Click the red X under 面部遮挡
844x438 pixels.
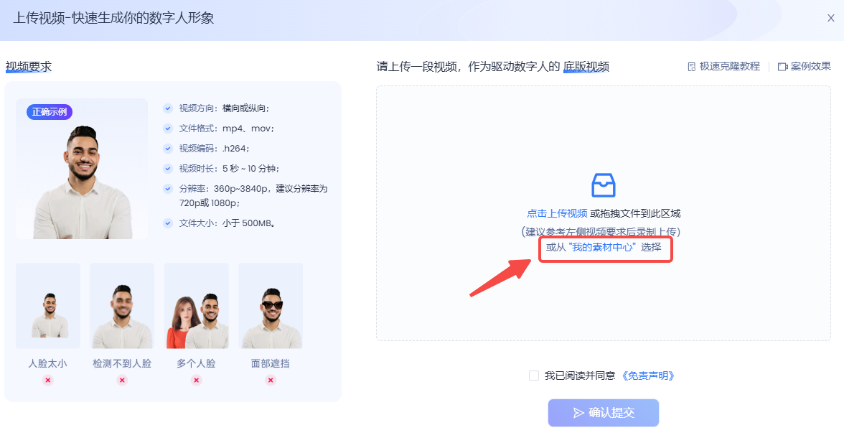[x=271, y=380]
